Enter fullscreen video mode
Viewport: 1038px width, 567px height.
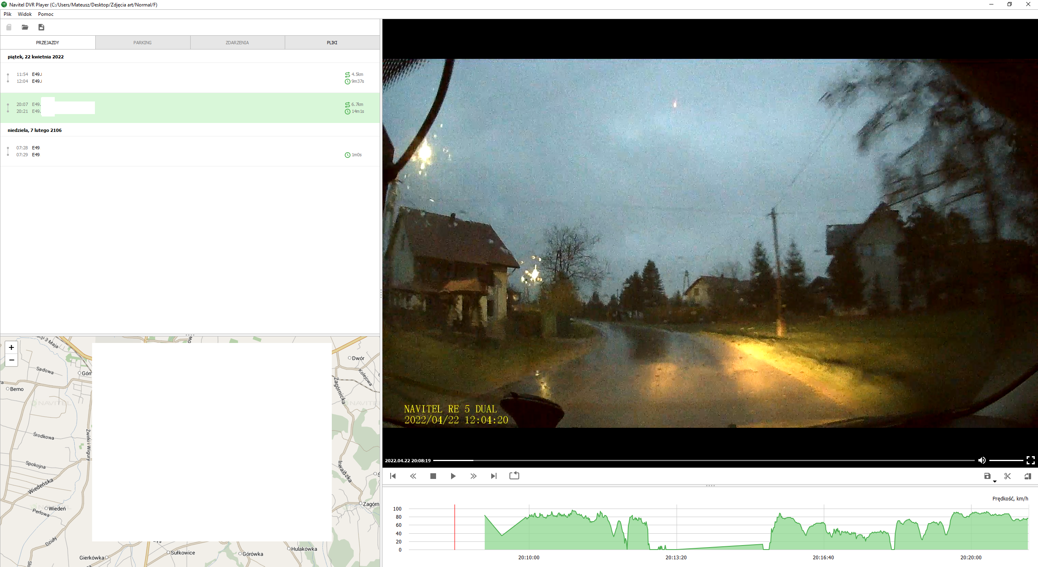tap(1030, 460)
